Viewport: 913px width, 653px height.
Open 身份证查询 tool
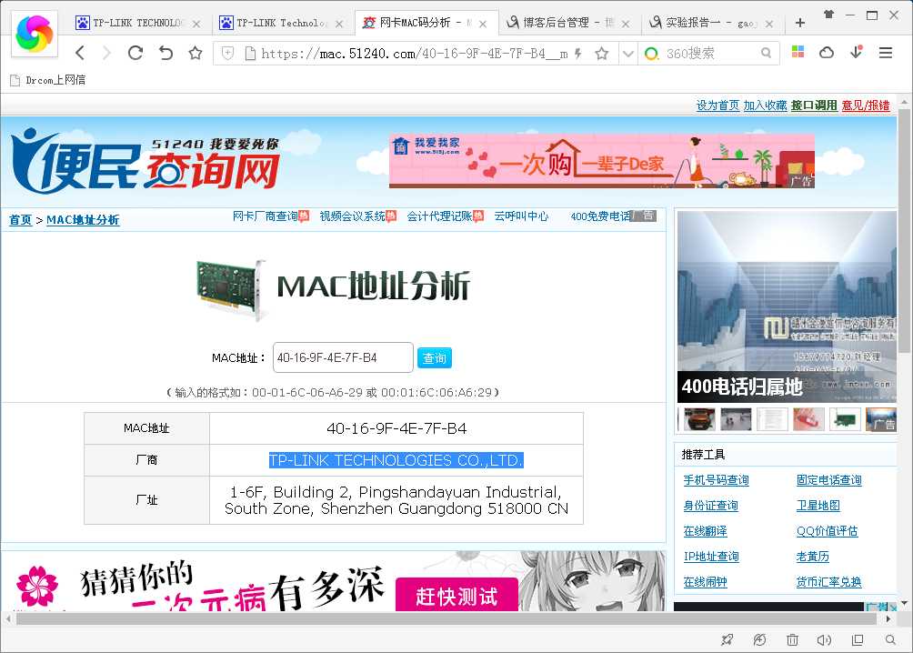point(711,506)
